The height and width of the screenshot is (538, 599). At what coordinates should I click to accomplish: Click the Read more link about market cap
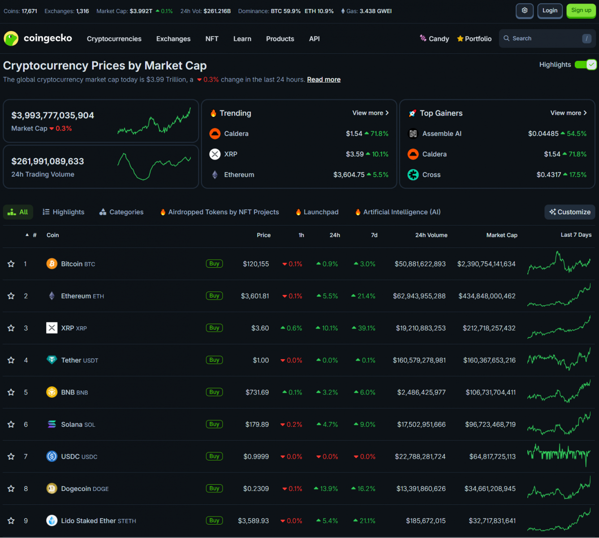coord(323,79)
